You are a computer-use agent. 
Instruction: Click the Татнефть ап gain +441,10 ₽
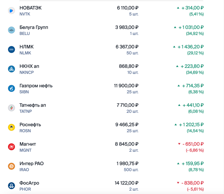pyautogui.click(x=193, y=105)
